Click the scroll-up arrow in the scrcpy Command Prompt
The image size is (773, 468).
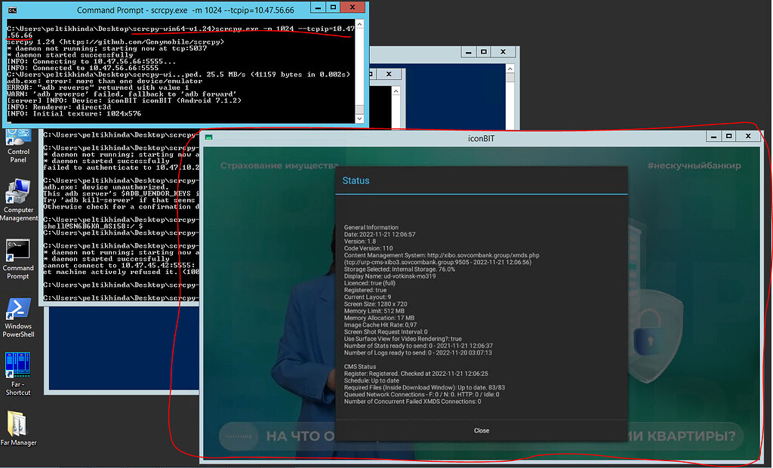pyautogui.click(x=361, y=23)
